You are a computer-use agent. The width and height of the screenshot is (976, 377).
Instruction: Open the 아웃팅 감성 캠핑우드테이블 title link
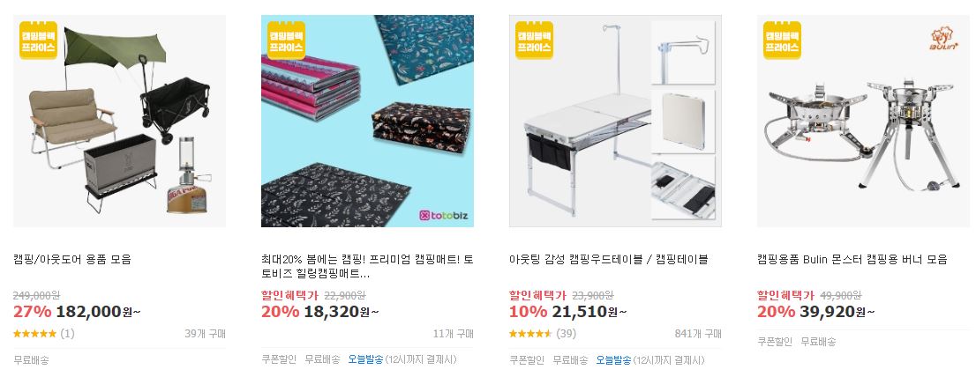coord(608,260)
